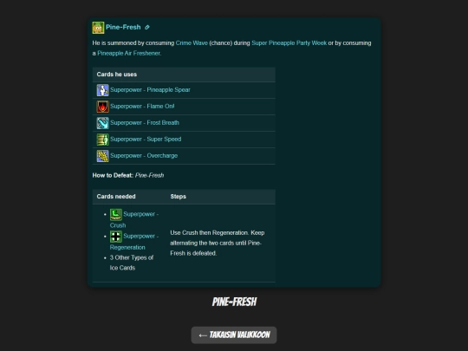
Task: Click the Crush card icon
Action: 116,214
